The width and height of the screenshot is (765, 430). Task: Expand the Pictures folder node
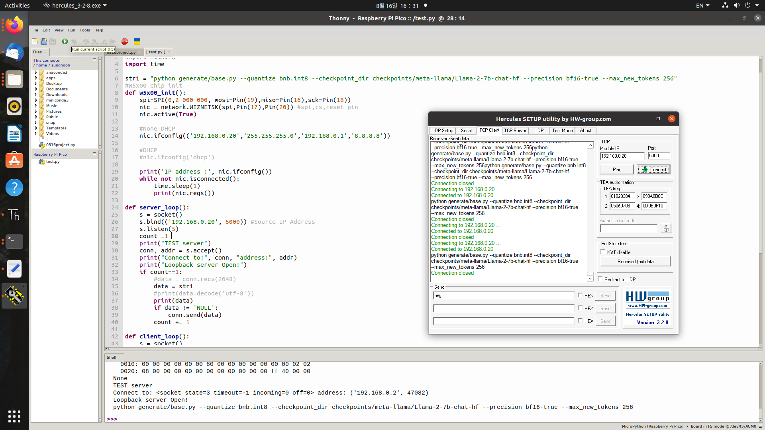pos(36,111)
